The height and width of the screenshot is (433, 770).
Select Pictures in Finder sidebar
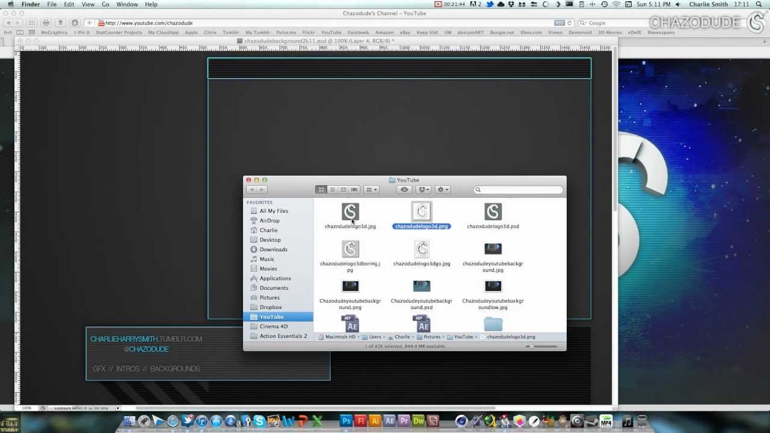[x=269, y=298]
